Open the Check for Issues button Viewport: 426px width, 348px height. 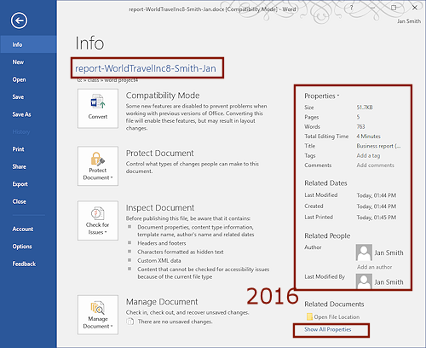98,221
